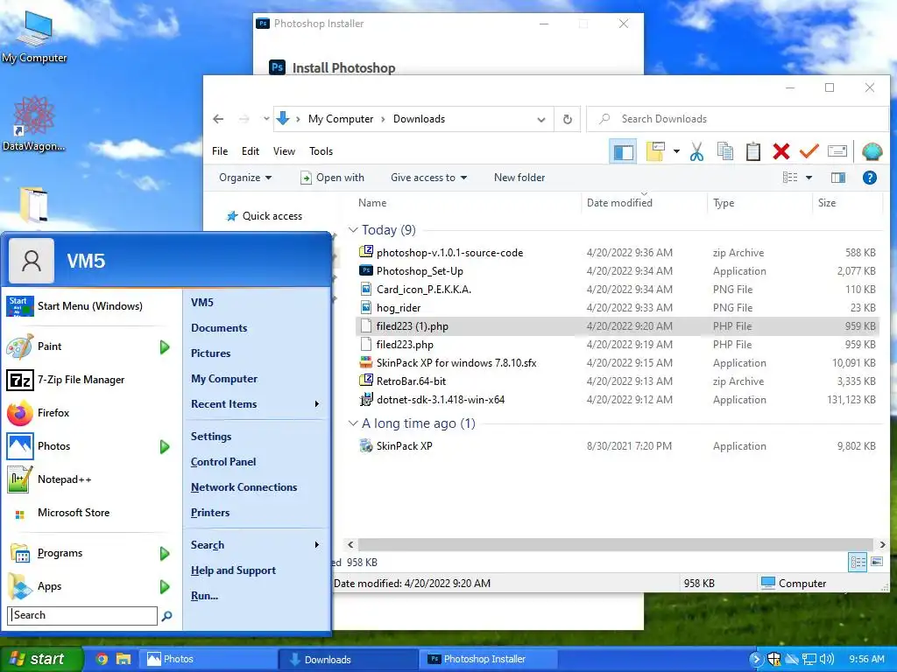
Task: Click the Paste clipboard icon
Action: (x=753, y=151)
